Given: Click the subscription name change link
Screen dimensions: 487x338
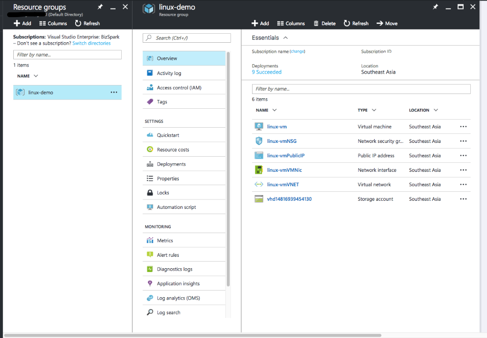Looking at the screenshot, I should [x=298, y=51].
